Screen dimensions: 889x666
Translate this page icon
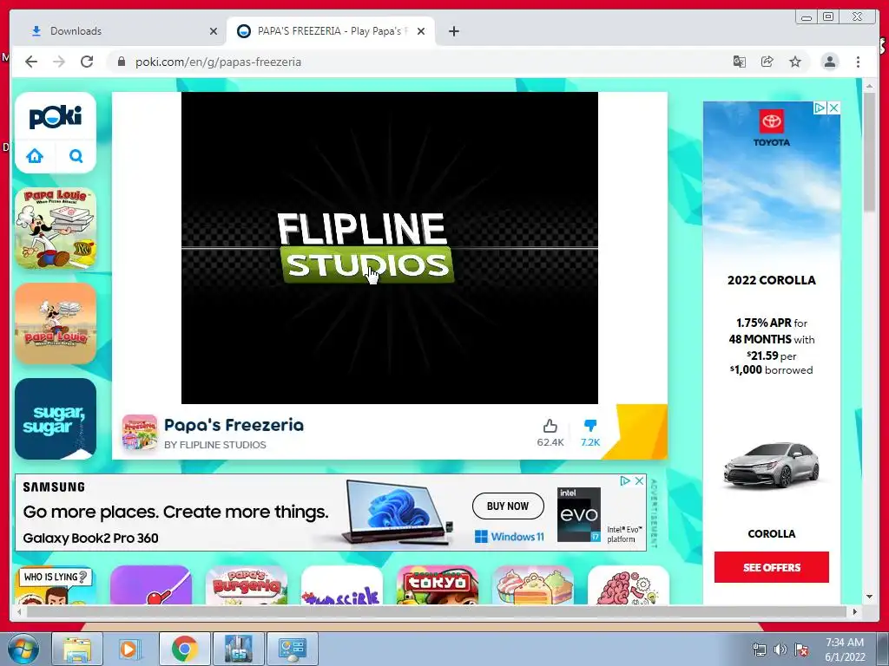pyautogui.click(x=740, y=62)
